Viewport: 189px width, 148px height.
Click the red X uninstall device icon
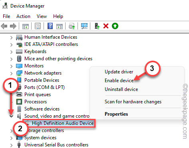[x=106, y=26]
